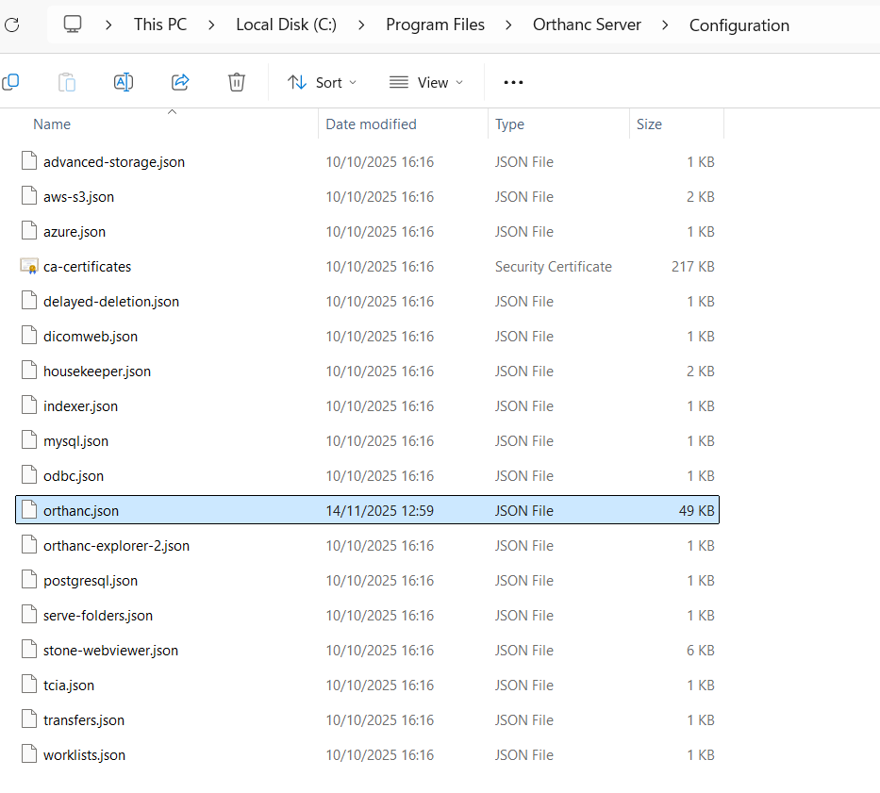
Task: Select the stone-webviewer.json file
Action: (110, 650)
